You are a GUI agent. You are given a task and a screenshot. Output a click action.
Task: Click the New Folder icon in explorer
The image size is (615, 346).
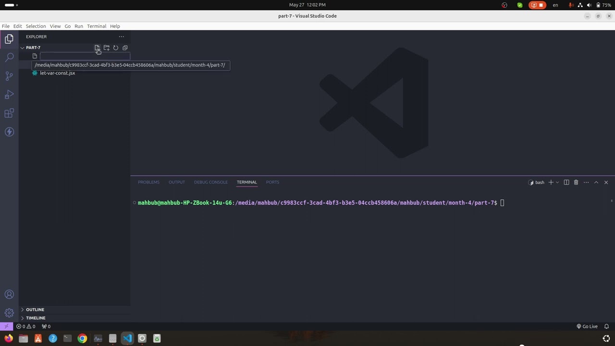pos(107,48)
